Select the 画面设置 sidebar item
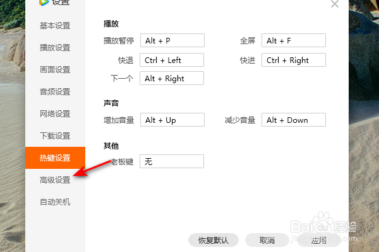Image resolution: width=379 pixels, height=252 pixels. coord(55,70)
